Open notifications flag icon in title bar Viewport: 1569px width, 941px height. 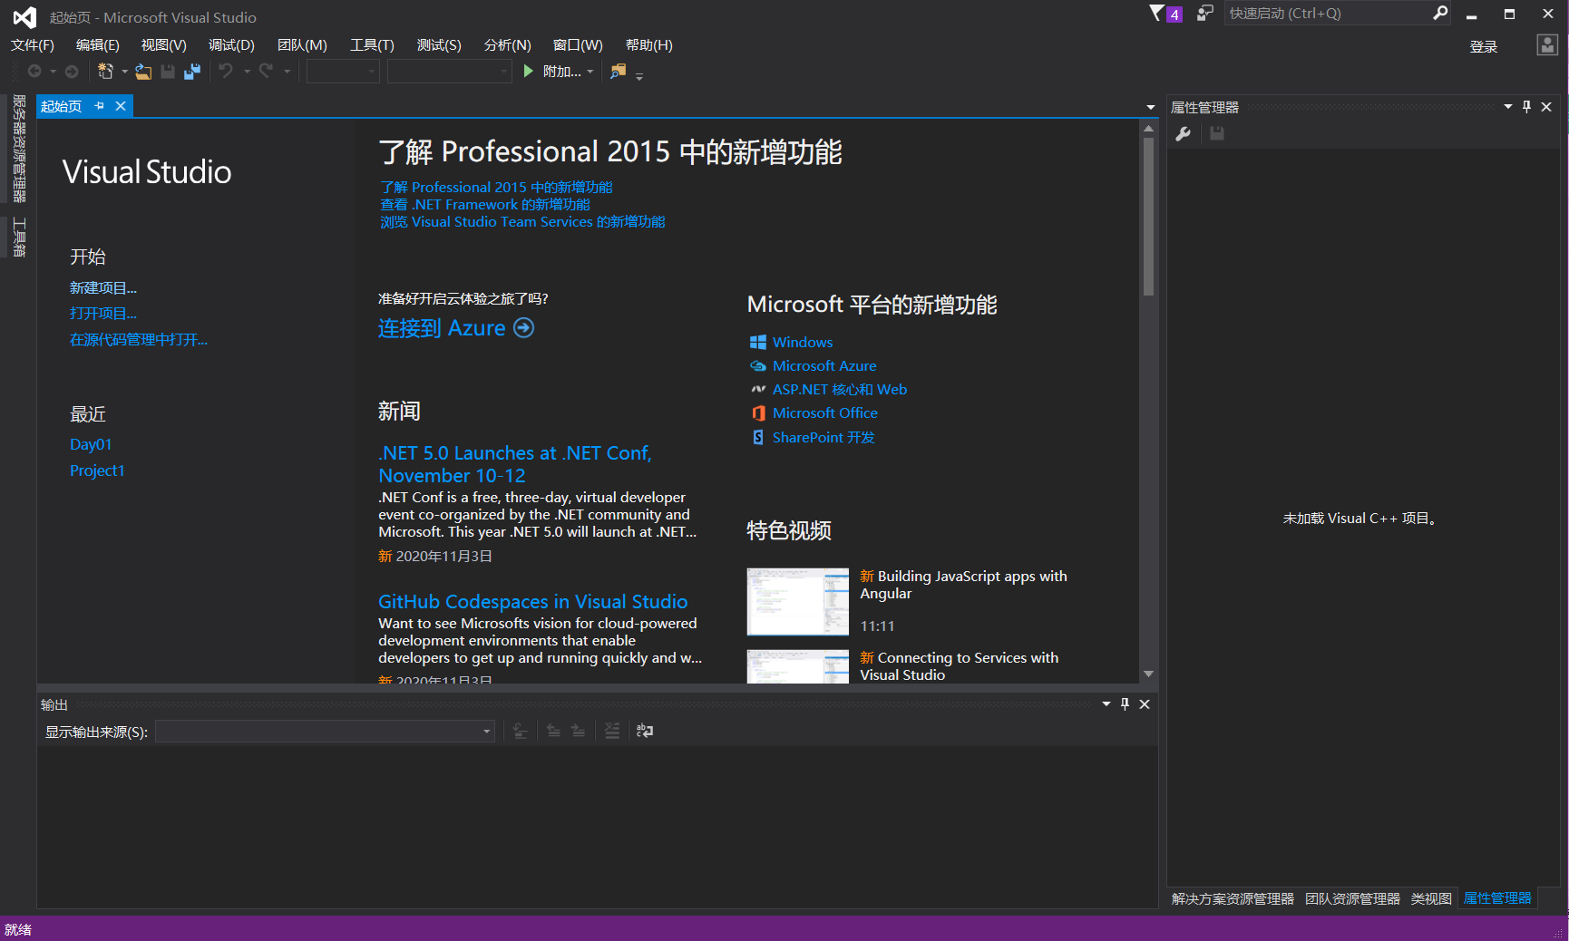point(1165,14)
